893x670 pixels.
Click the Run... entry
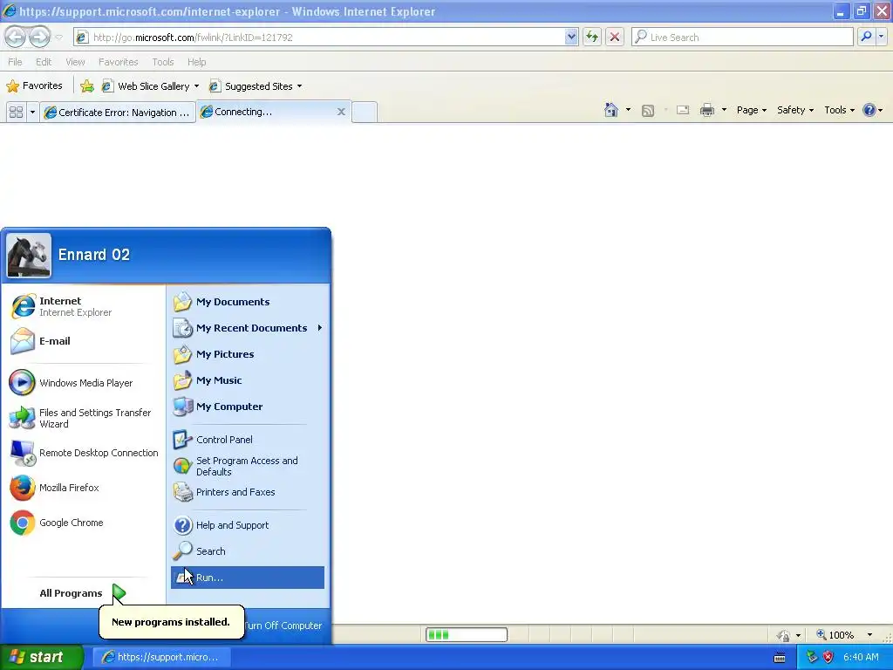[x=248, y=578]
